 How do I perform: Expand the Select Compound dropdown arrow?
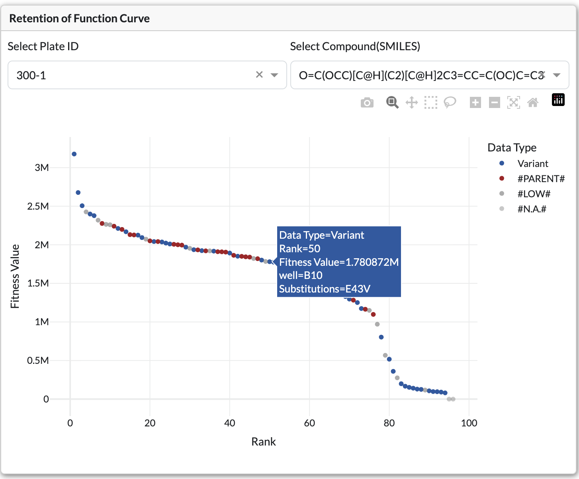(557, 75)
